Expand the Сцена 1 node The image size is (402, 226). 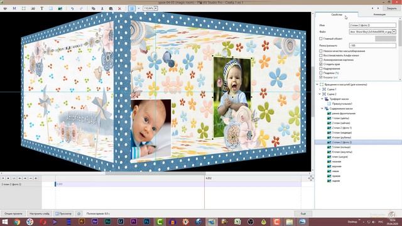tap(320, 89)
